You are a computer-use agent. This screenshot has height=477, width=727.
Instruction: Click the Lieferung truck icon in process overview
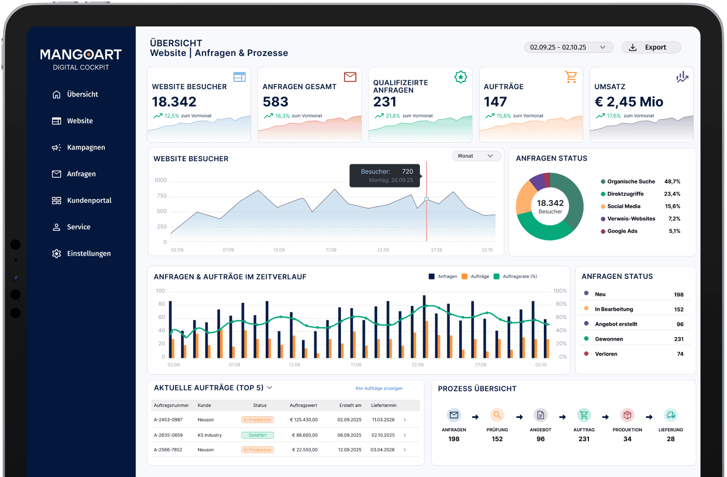(670, 415)
